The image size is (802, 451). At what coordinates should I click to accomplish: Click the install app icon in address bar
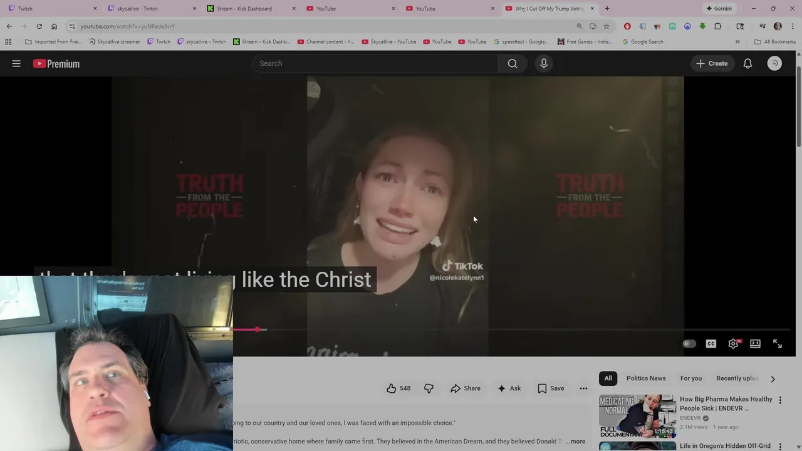pos(593,26)
